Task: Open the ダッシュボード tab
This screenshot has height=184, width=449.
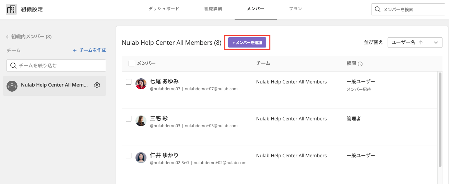Action: (164, 9)
